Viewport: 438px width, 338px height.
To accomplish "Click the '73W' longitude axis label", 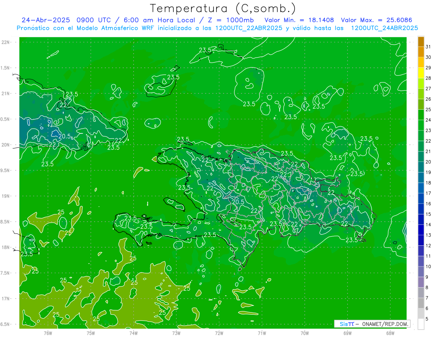I will point(176,333).
